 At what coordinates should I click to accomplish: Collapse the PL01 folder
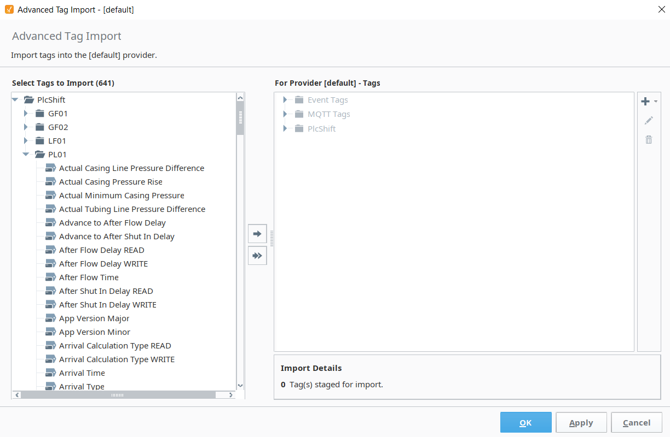pyautogui.click(x=26, y=155)
